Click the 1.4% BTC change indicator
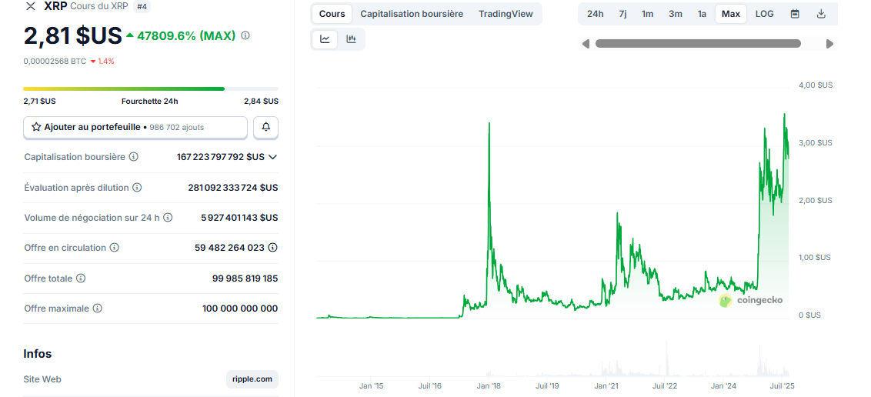This screenshot has width=871, height=397. pyautogui.click(x=102, y=61)
